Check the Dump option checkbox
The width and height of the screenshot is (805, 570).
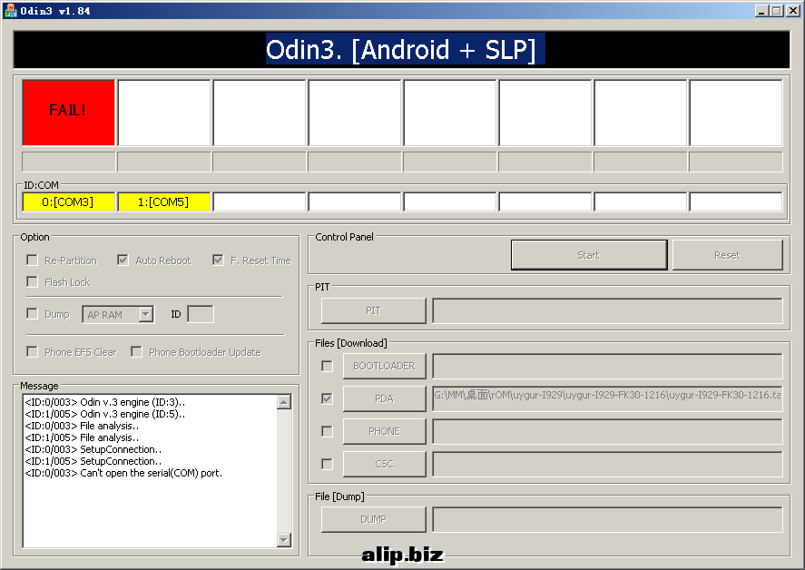[33, 314]
